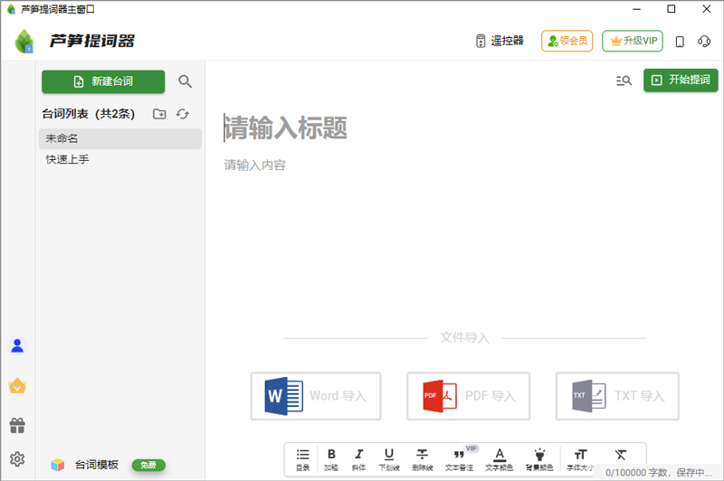This screenshot has height=481, width=724.
Task: Open the 字体大小 font size tool
Action: pos(580,459)
